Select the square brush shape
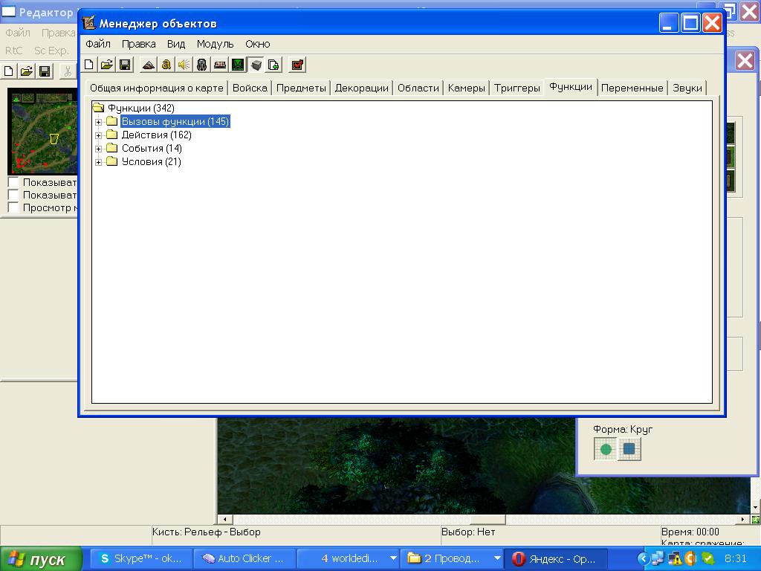Image resolution: width=761 pixels, height=571 pixels. click(629, 449)
